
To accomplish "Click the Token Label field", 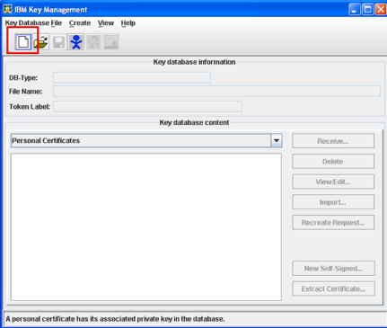I will [147, 106].
